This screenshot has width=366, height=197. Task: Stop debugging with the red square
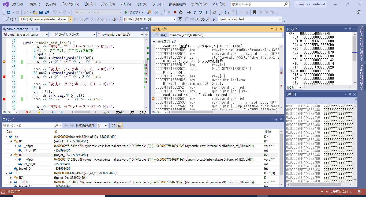175,12
